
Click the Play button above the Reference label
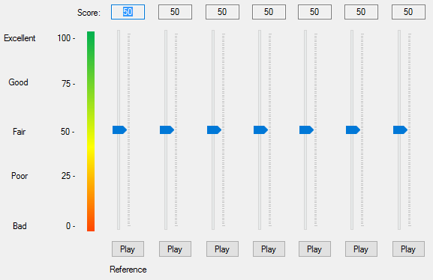[x=128, y=249]
